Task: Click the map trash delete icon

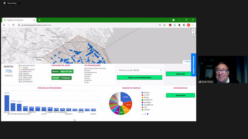Action: (x=193, y=34)
